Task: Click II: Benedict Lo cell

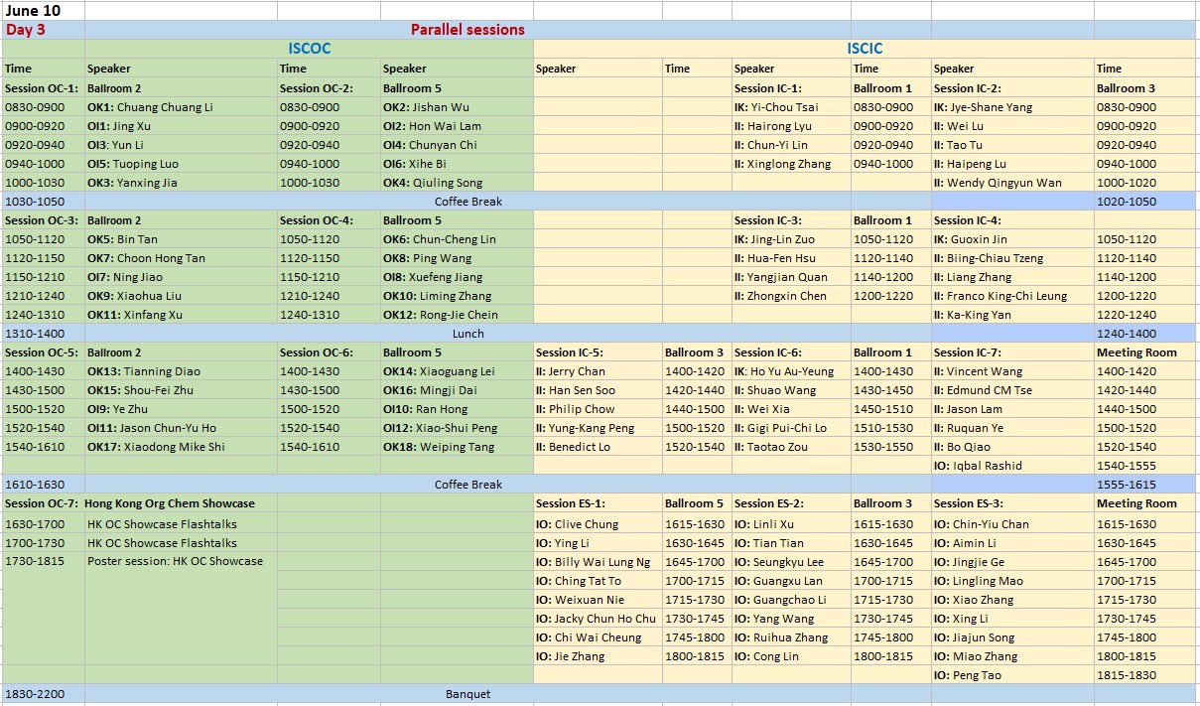Action: point(598,447)
